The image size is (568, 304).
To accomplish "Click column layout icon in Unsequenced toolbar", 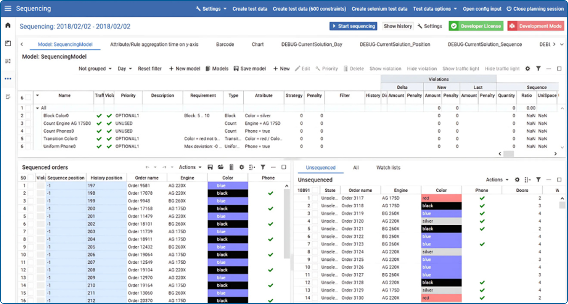I will pos(528,180).
